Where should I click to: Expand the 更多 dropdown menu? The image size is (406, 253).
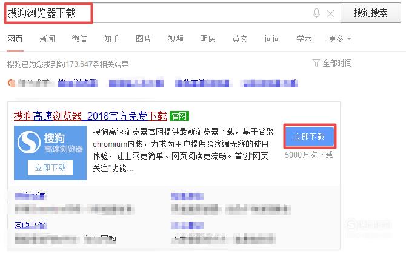point(340,39)
